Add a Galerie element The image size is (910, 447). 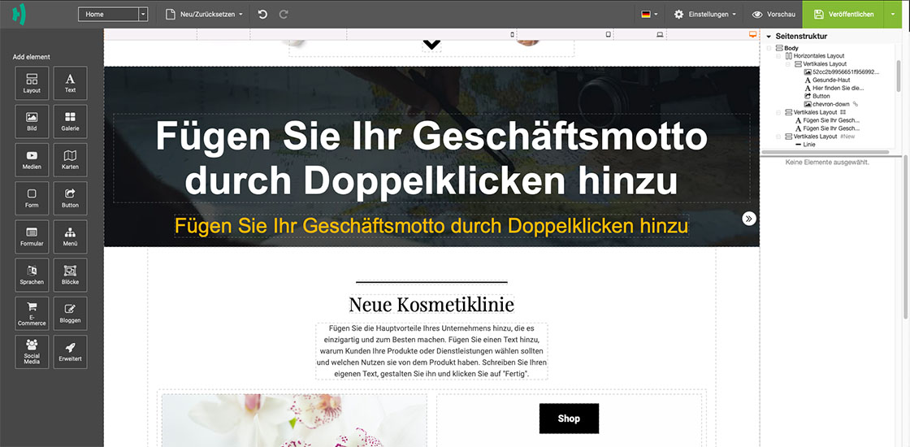(70, 121)
